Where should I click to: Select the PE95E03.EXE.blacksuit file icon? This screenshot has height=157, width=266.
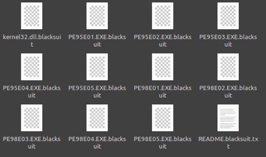[x=228, y=16]
